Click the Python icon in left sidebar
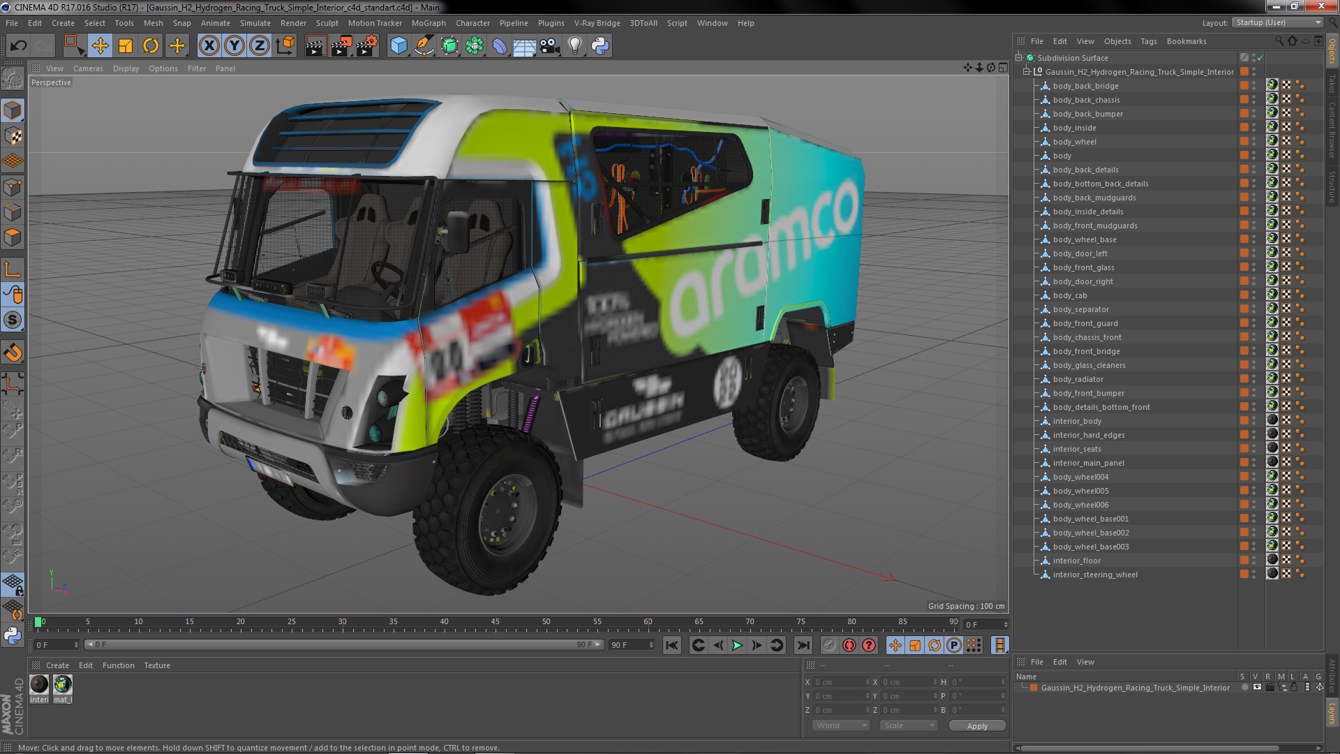Image resolution: width=1340 pixels, height=754 pixels. (13, 635)
